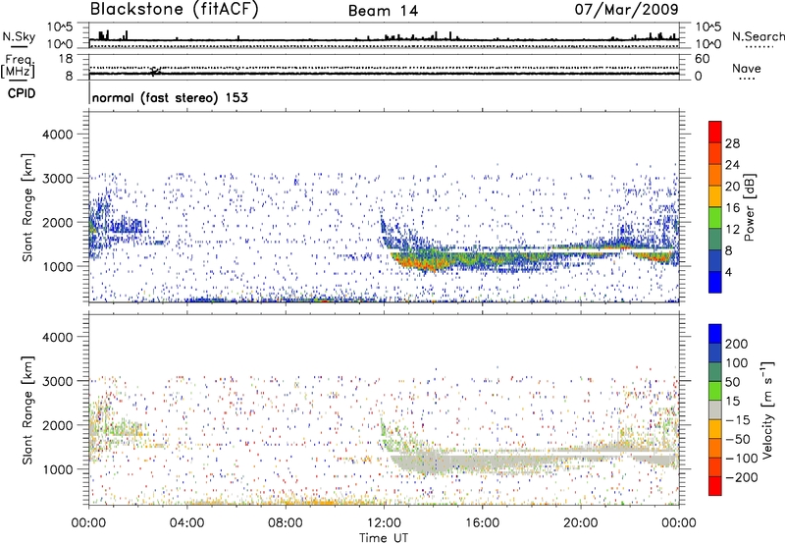Pick the grey segment of Velocity colorbar
The width and height of the screenshot is (785, 544).
[x=715, y=410]
